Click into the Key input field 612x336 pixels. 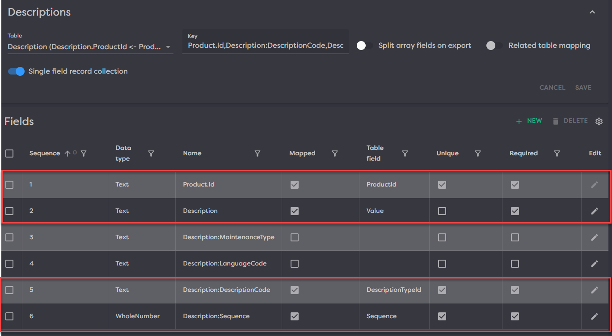(x=265, y=46)
